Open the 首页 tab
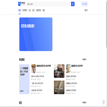This screenshot has height=107, width=107. click(x=20, y=10)
